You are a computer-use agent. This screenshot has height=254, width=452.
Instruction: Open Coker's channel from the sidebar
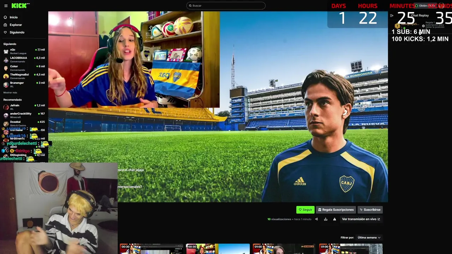click(x=24, y=68)
